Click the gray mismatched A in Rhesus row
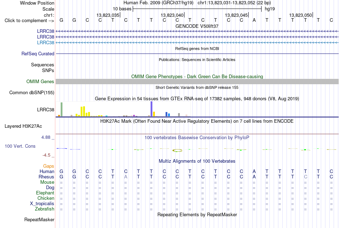The image size is (339, 228). [126, 177]
